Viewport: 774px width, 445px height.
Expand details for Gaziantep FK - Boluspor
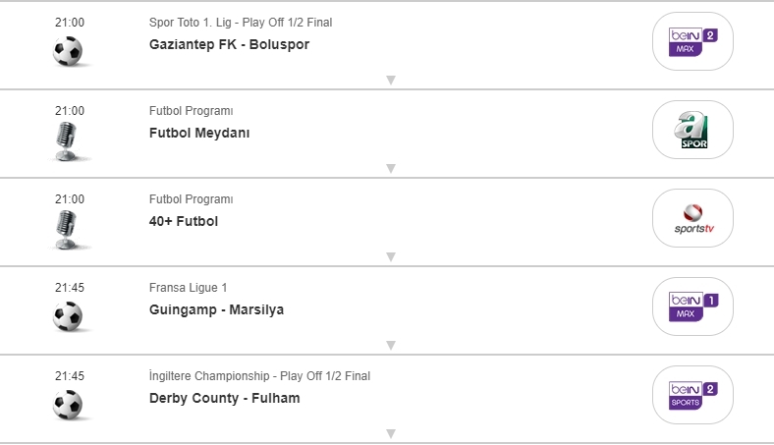point(390,81)
